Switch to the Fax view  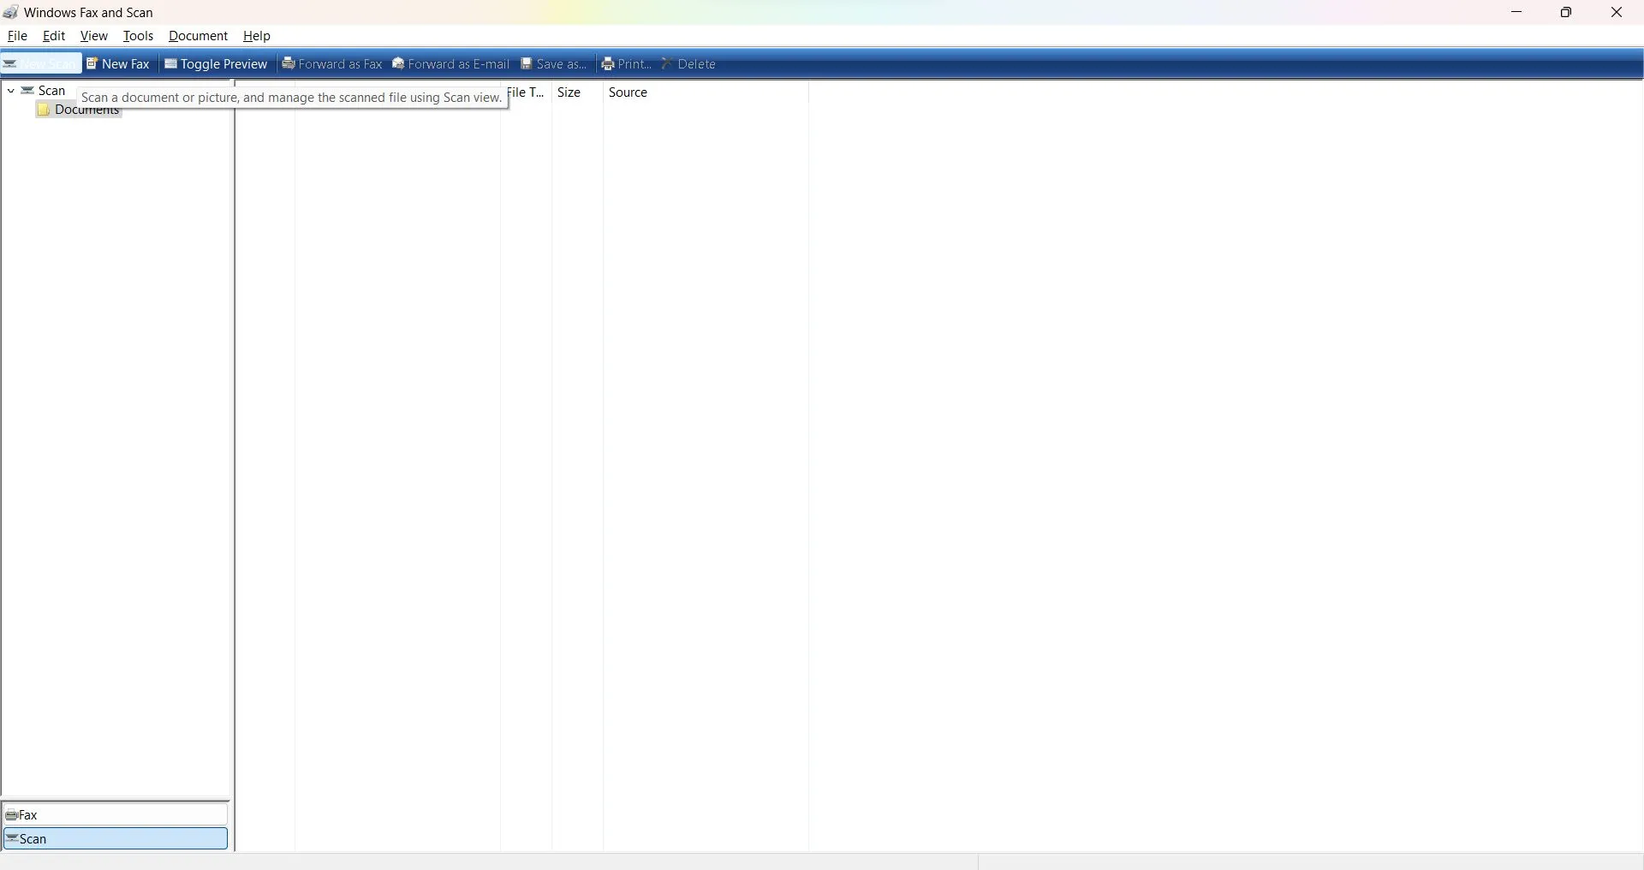(116, 814)
